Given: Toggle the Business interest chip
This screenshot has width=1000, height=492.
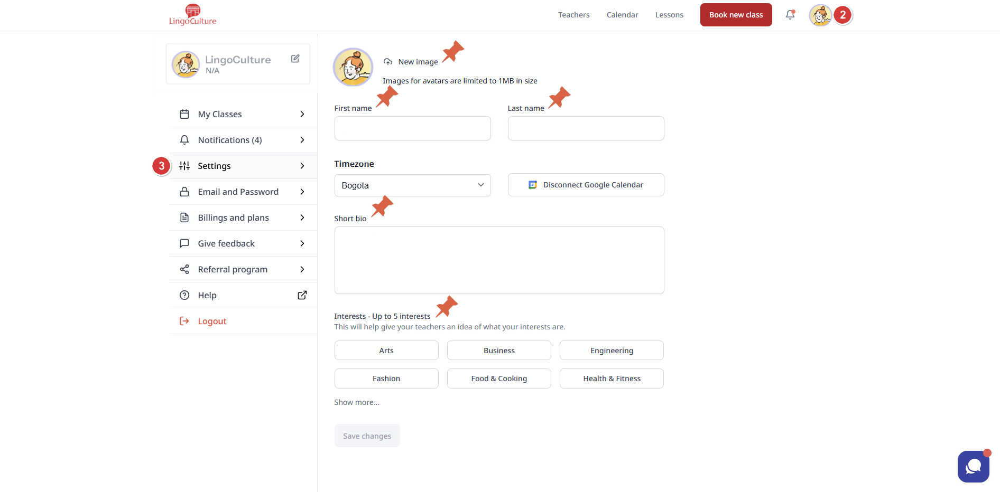Looking at the screenshot, I should 499,351.
